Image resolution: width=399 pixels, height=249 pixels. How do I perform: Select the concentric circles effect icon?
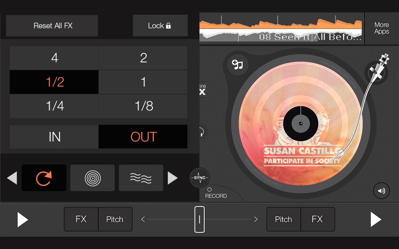(92, 178)
